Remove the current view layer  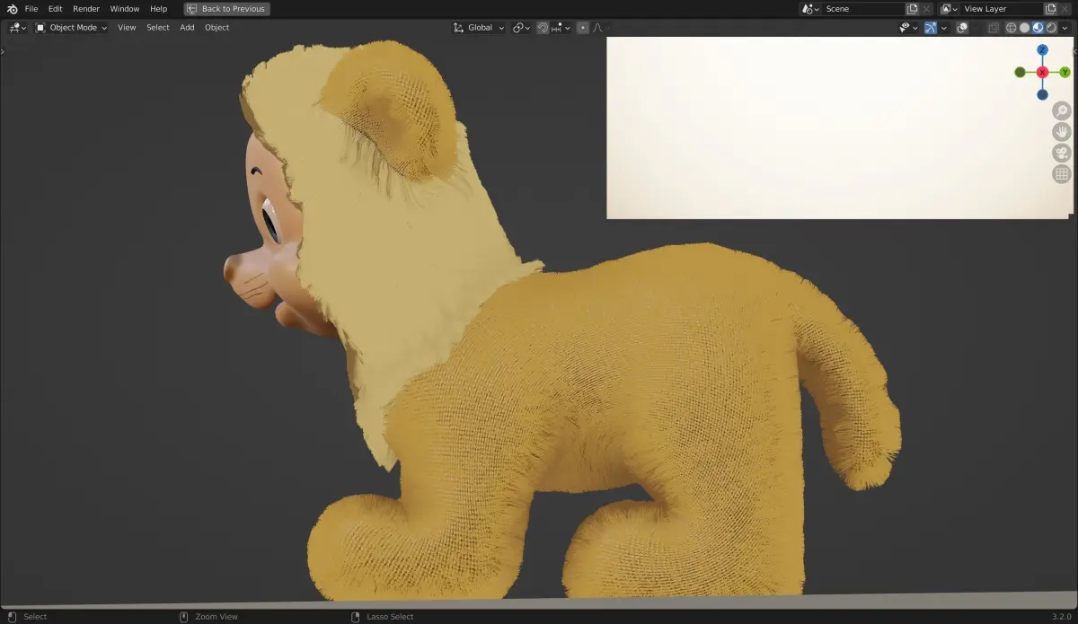(x=1065, y=9)
